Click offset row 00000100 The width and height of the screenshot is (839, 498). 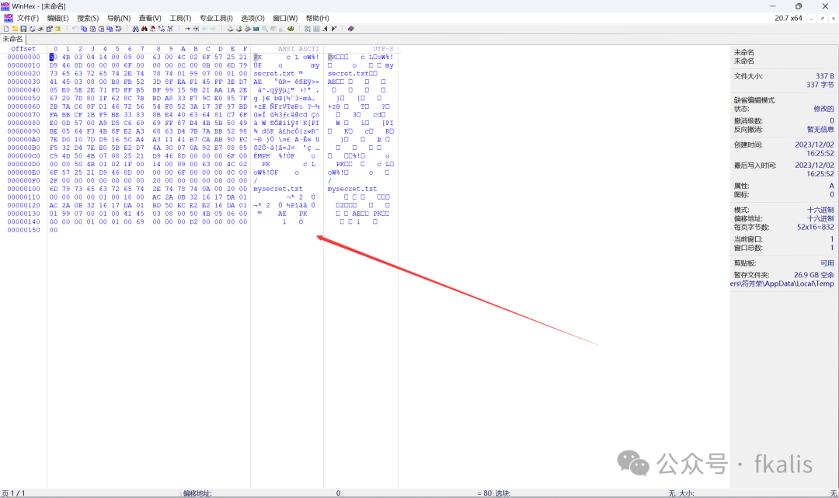(23, 189)
